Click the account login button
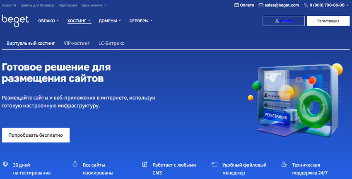 tap(284, 21)
